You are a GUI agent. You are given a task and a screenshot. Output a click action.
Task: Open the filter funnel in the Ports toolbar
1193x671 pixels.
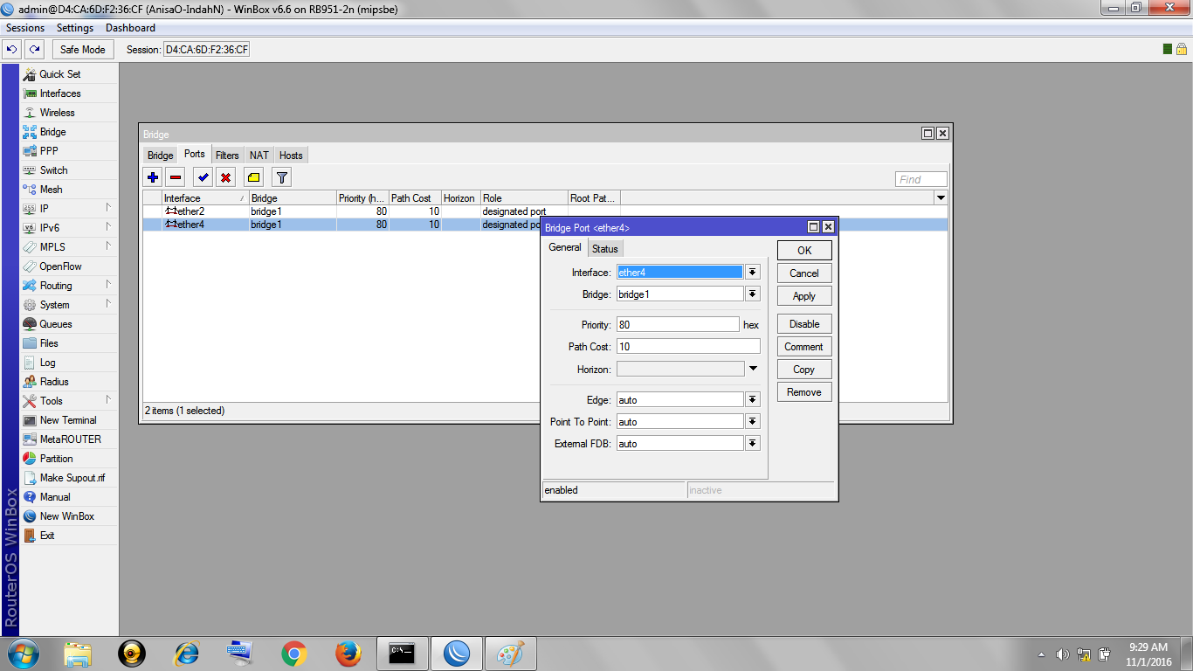click(x=279, y=176)
